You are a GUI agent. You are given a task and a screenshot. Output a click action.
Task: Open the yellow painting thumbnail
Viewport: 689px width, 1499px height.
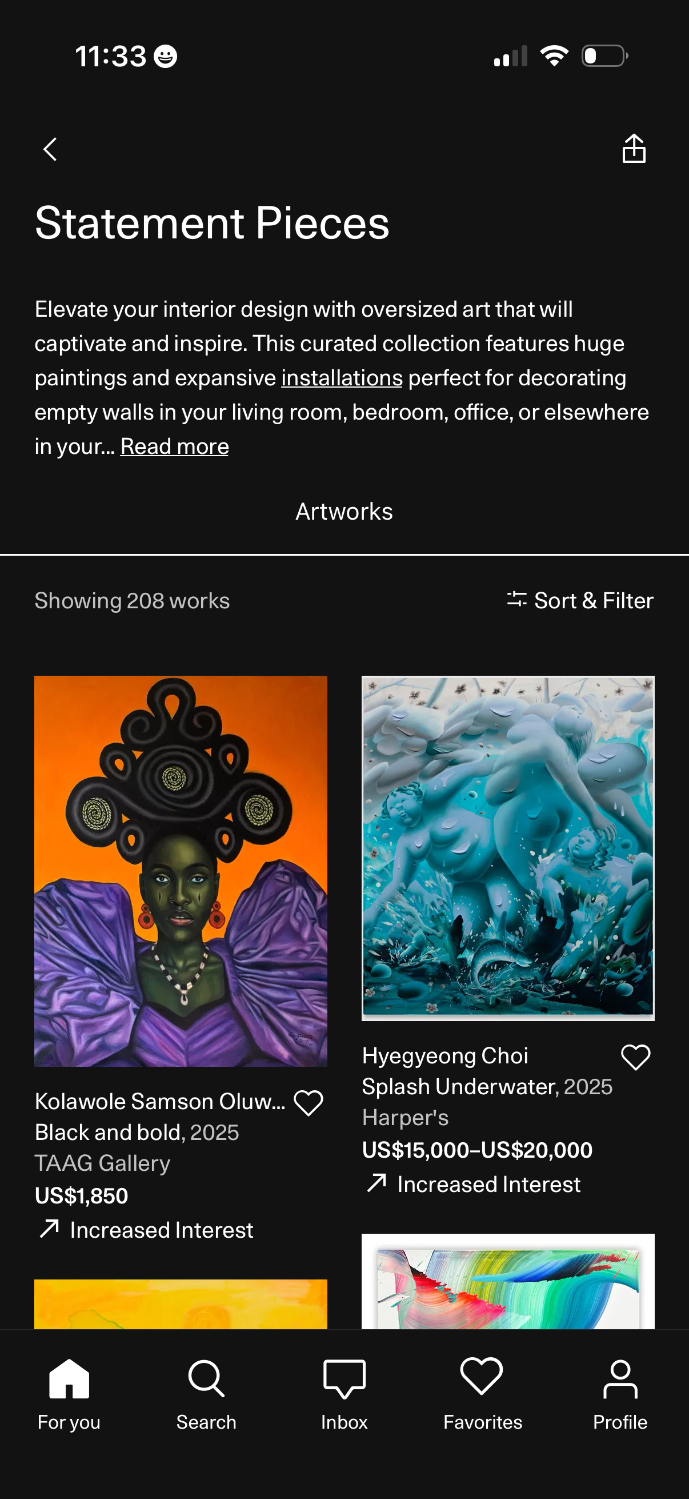(181, 1303)
